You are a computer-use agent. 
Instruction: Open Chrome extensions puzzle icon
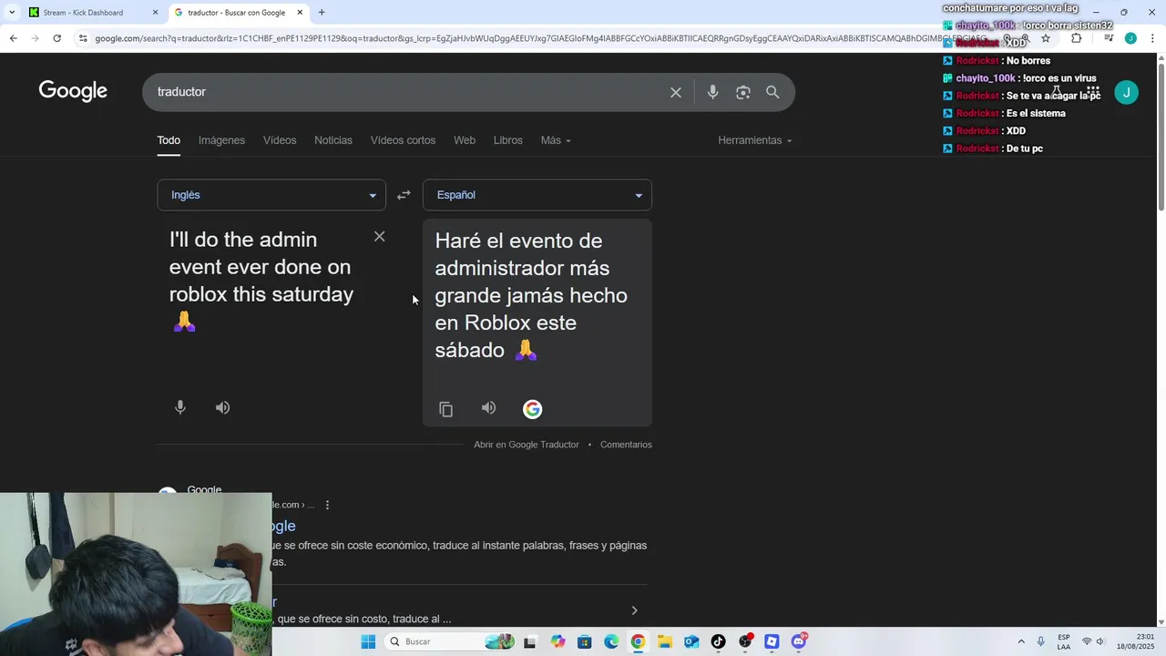pos(1076,38)
